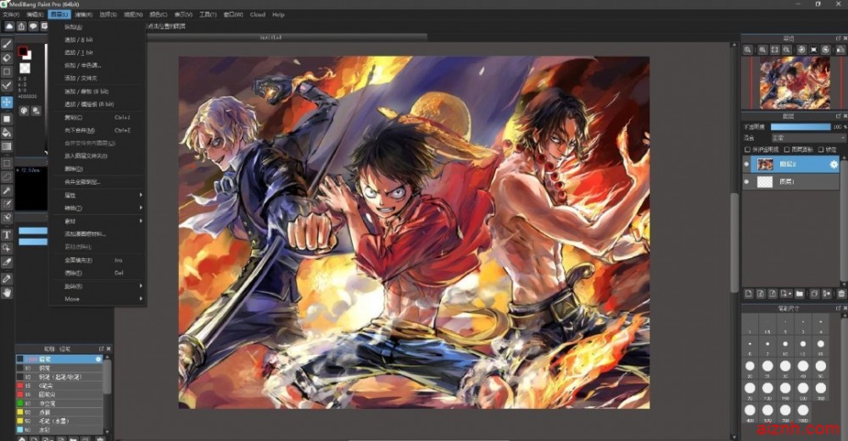This screenshot has height=441, width=848.
Task: Choose 向下合并 (Ctrl+E) menu entry
Action: (85, 130)
